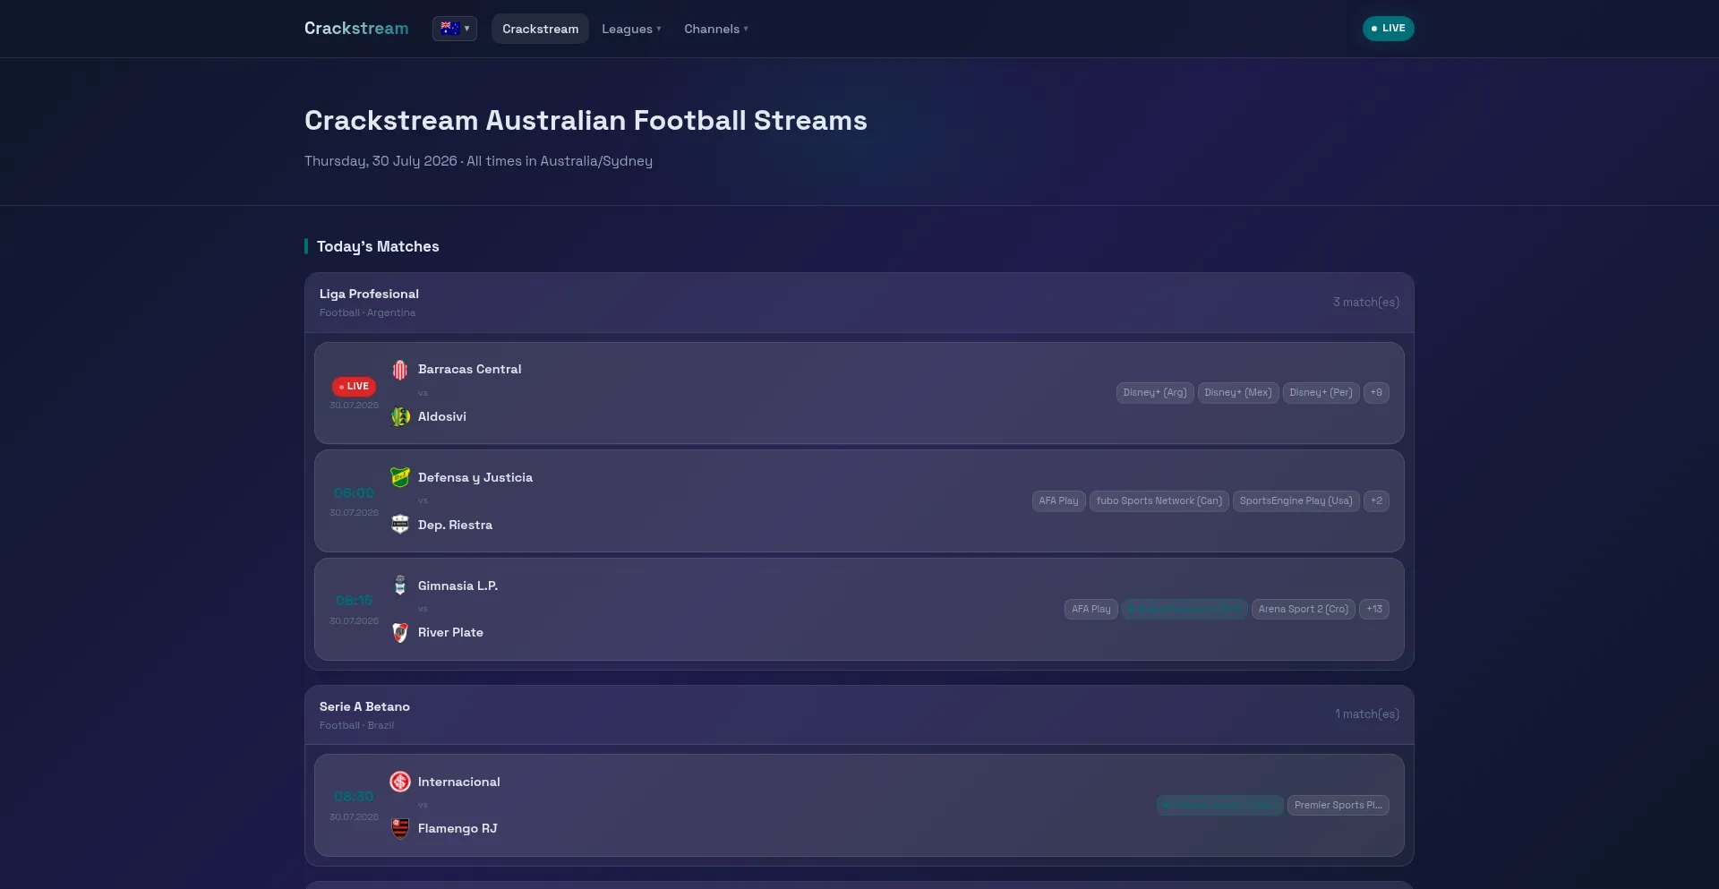
Task: Click the 'Football · Argentina' subtitle
Action: pos(367,313)
